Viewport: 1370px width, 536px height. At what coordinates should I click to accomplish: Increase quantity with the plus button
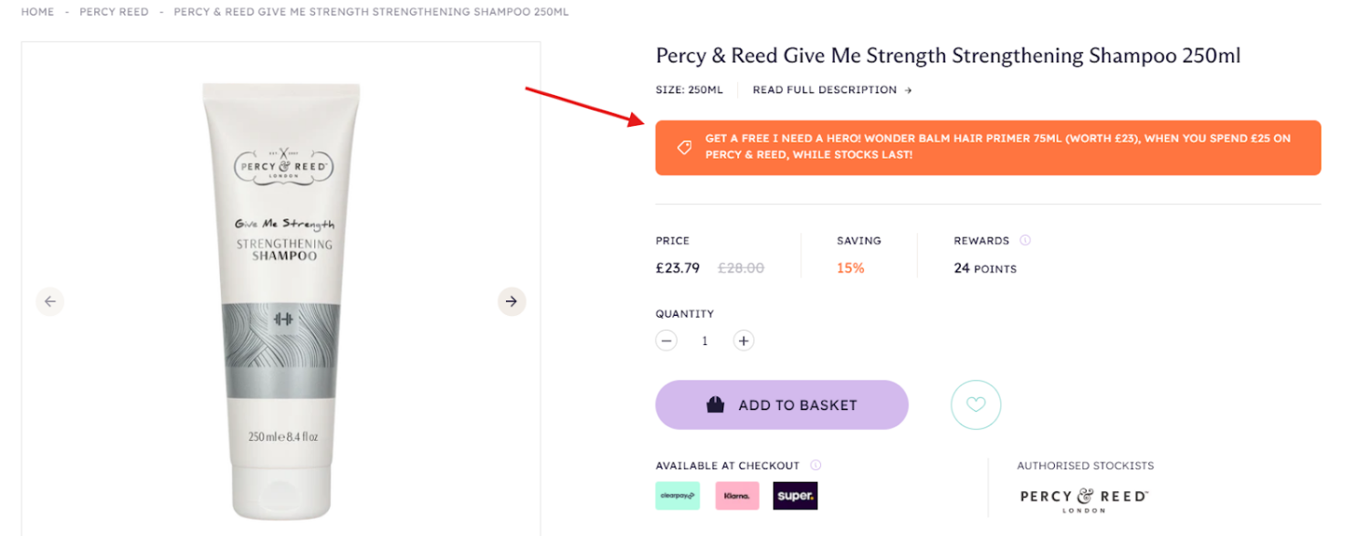click(x=743, y=341)
